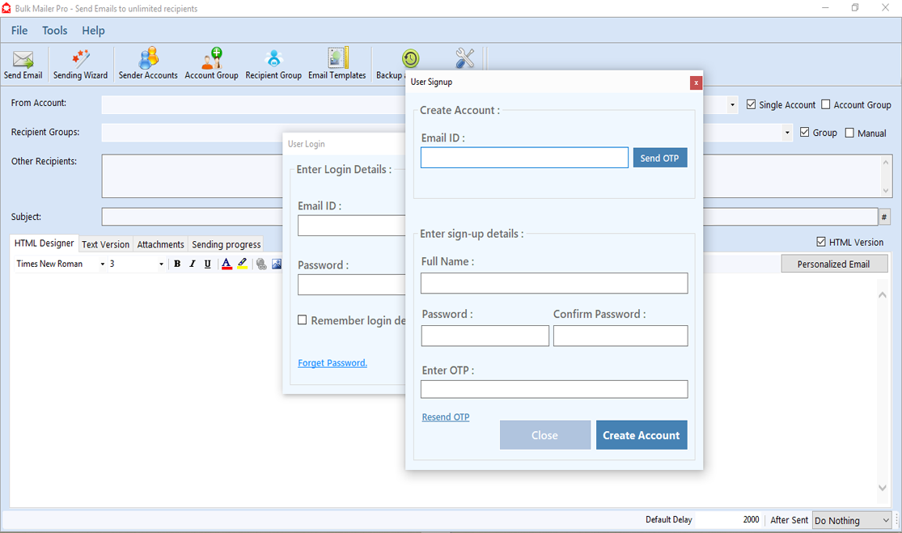Enable the Single Account checkbox

(x=751, y=104)
